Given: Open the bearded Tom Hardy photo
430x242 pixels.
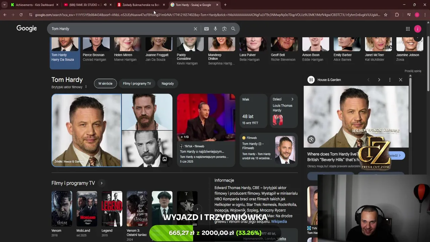Looking at the screenshot, I should point(147,112).
